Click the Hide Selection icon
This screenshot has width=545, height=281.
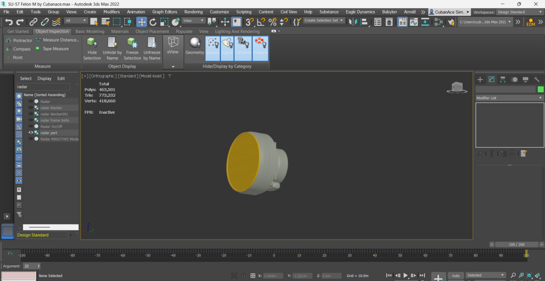point(92,44)
